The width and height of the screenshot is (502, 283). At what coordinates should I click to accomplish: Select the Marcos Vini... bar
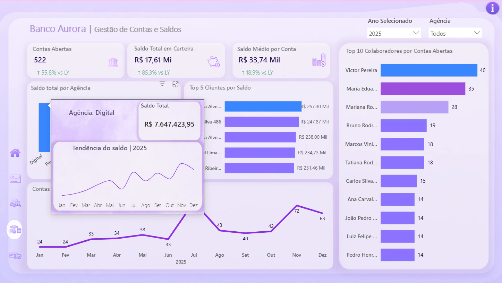402,144
